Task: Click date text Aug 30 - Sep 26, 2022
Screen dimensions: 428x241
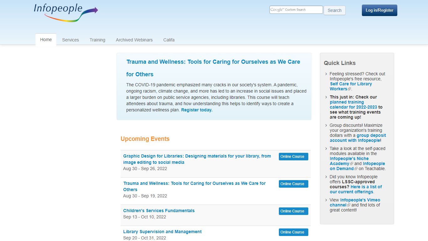Action: point(145,169)
